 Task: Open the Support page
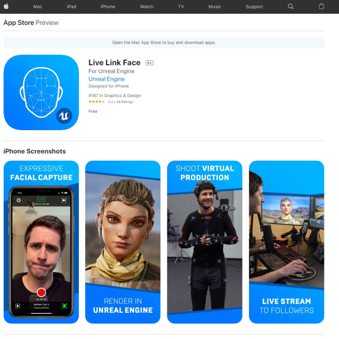(254, 7)
